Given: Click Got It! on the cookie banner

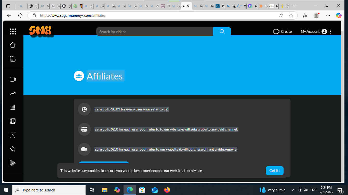Looking at the screenshot, I should [x=274, y=171].
